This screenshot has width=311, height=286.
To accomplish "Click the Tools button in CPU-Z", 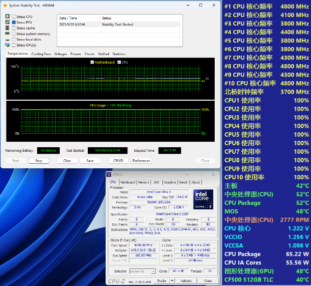I will pos(162,280).
